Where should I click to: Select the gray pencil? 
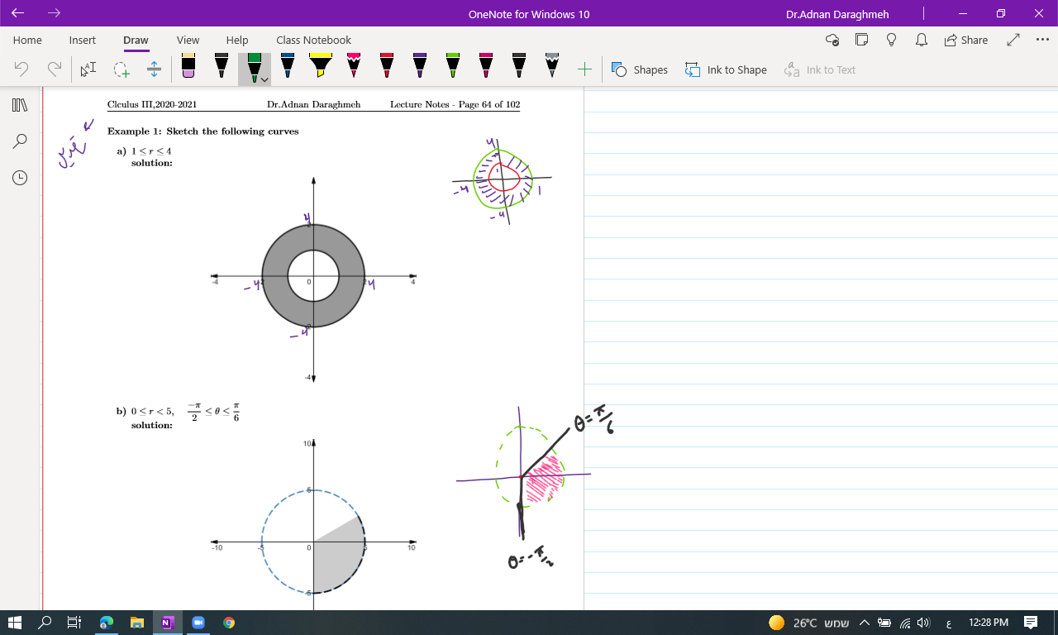tap(552, 67)
